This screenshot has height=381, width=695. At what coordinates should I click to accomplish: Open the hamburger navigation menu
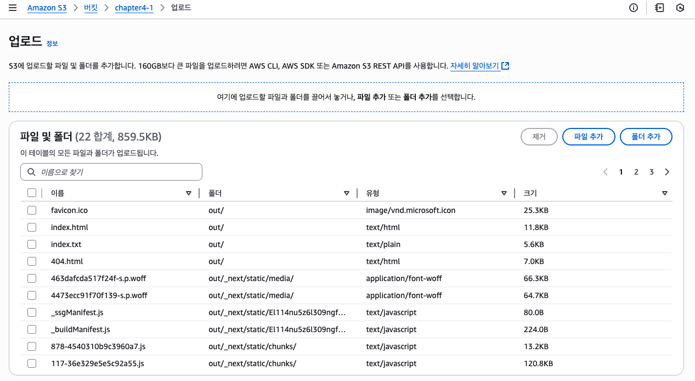click(13, 8)
